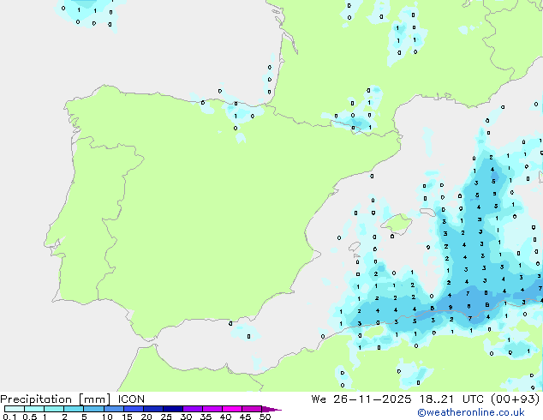Select legend swatch between 15 and 20
Screen dimensions: 543x420
pyautogui.click(x=134, y=409)
